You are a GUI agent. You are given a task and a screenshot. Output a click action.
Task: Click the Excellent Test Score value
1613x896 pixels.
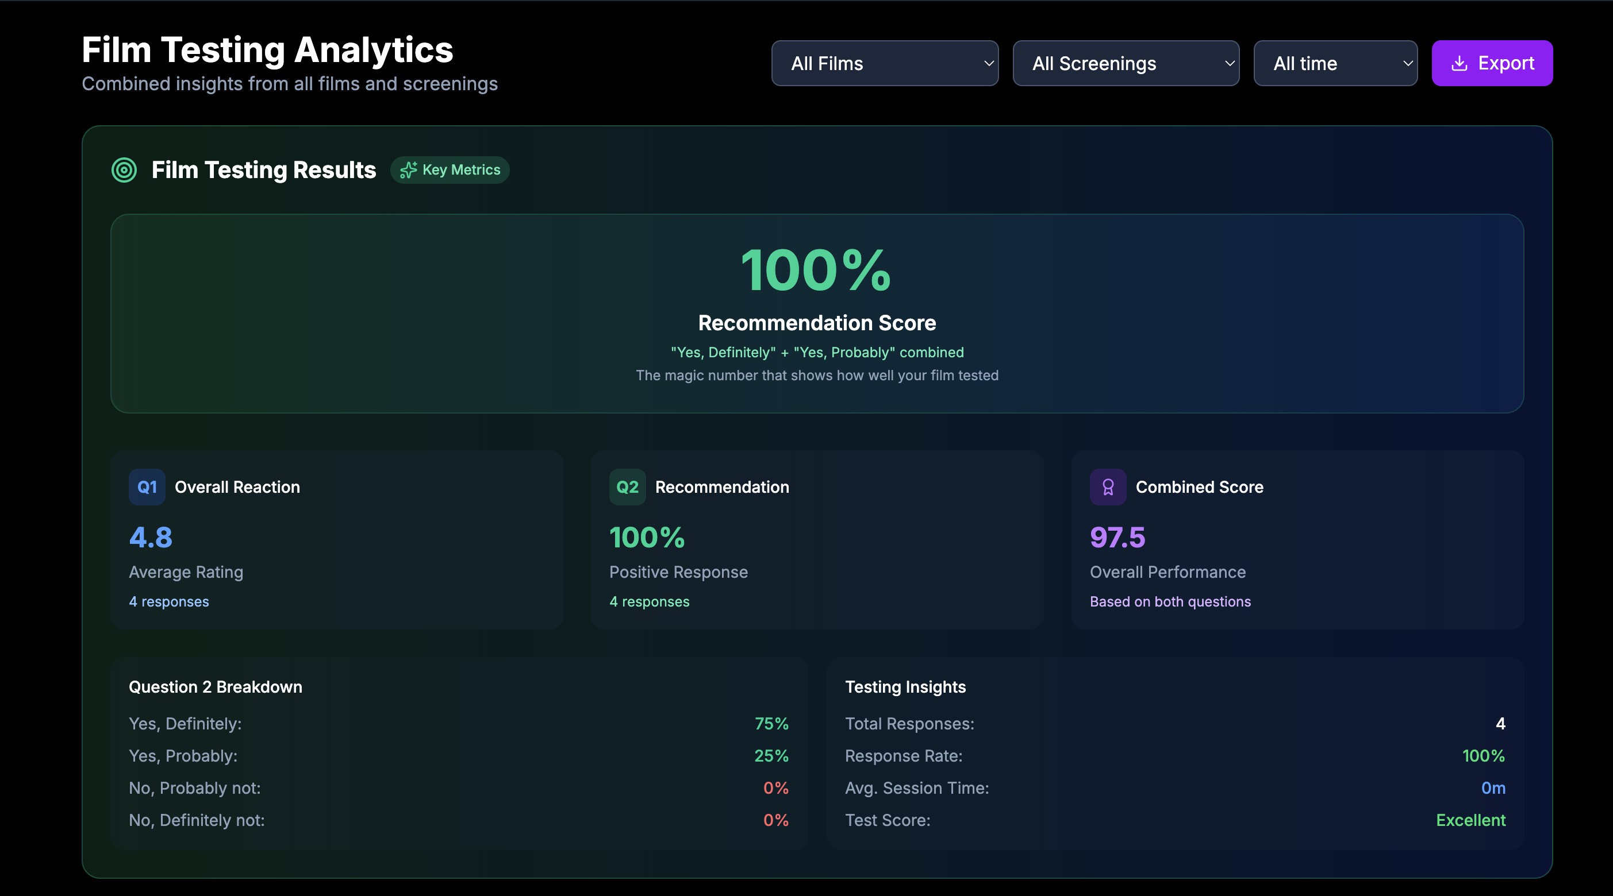(x=1471, y=820)
